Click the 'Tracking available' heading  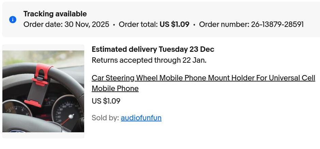point(55,14)
